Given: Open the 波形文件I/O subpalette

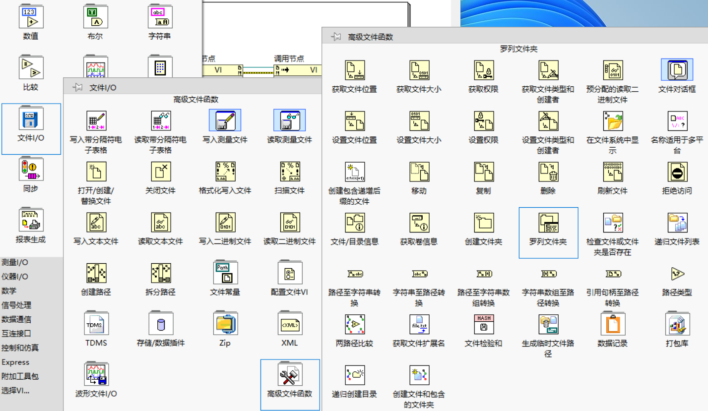Looking at the screenshot, I should pos(96,374).
